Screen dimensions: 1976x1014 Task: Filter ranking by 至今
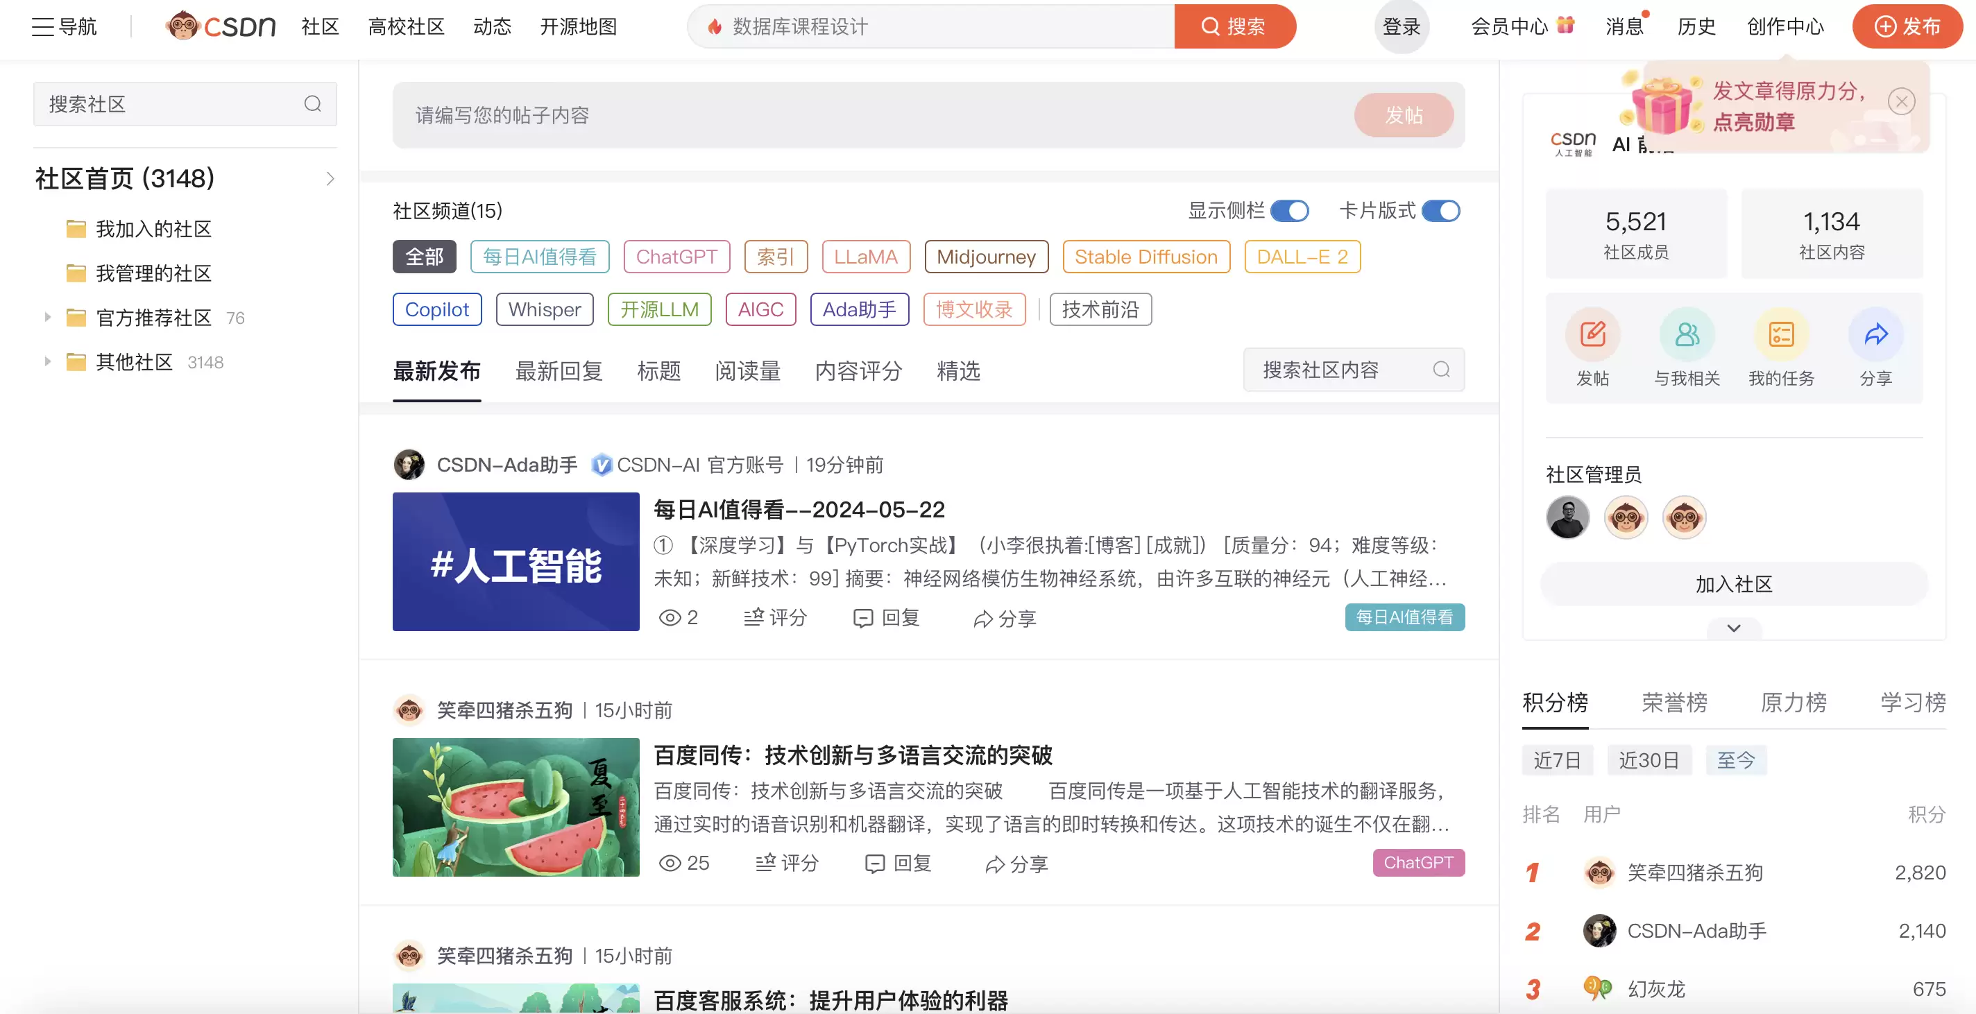click(1736, 759)
